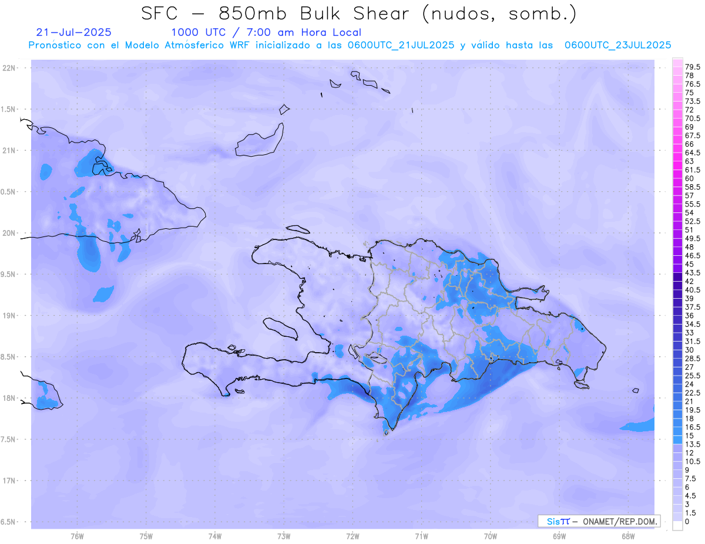
Task: Click the '74W' longitude label
Action: pyautogui.click(x=215, y=537)
